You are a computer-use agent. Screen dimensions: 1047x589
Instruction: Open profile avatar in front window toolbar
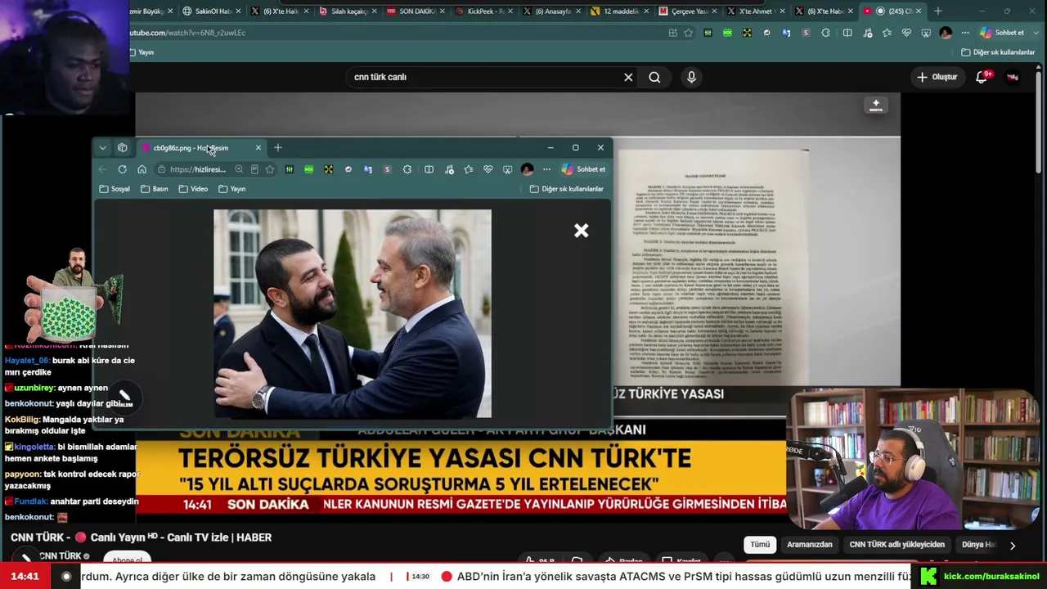click(x=527, y=169)
